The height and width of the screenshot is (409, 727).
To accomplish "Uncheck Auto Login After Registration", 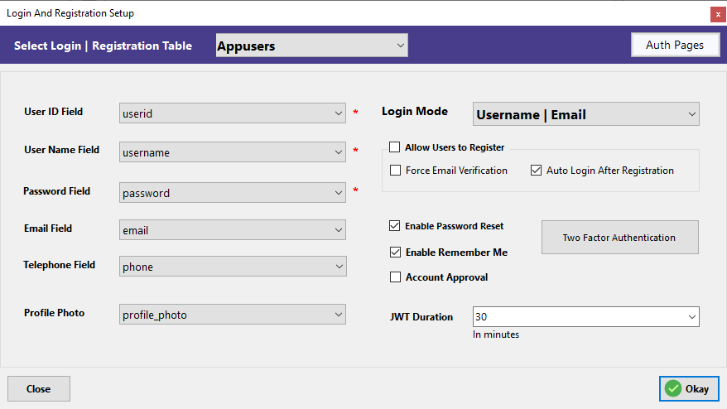I will [536, 171].
